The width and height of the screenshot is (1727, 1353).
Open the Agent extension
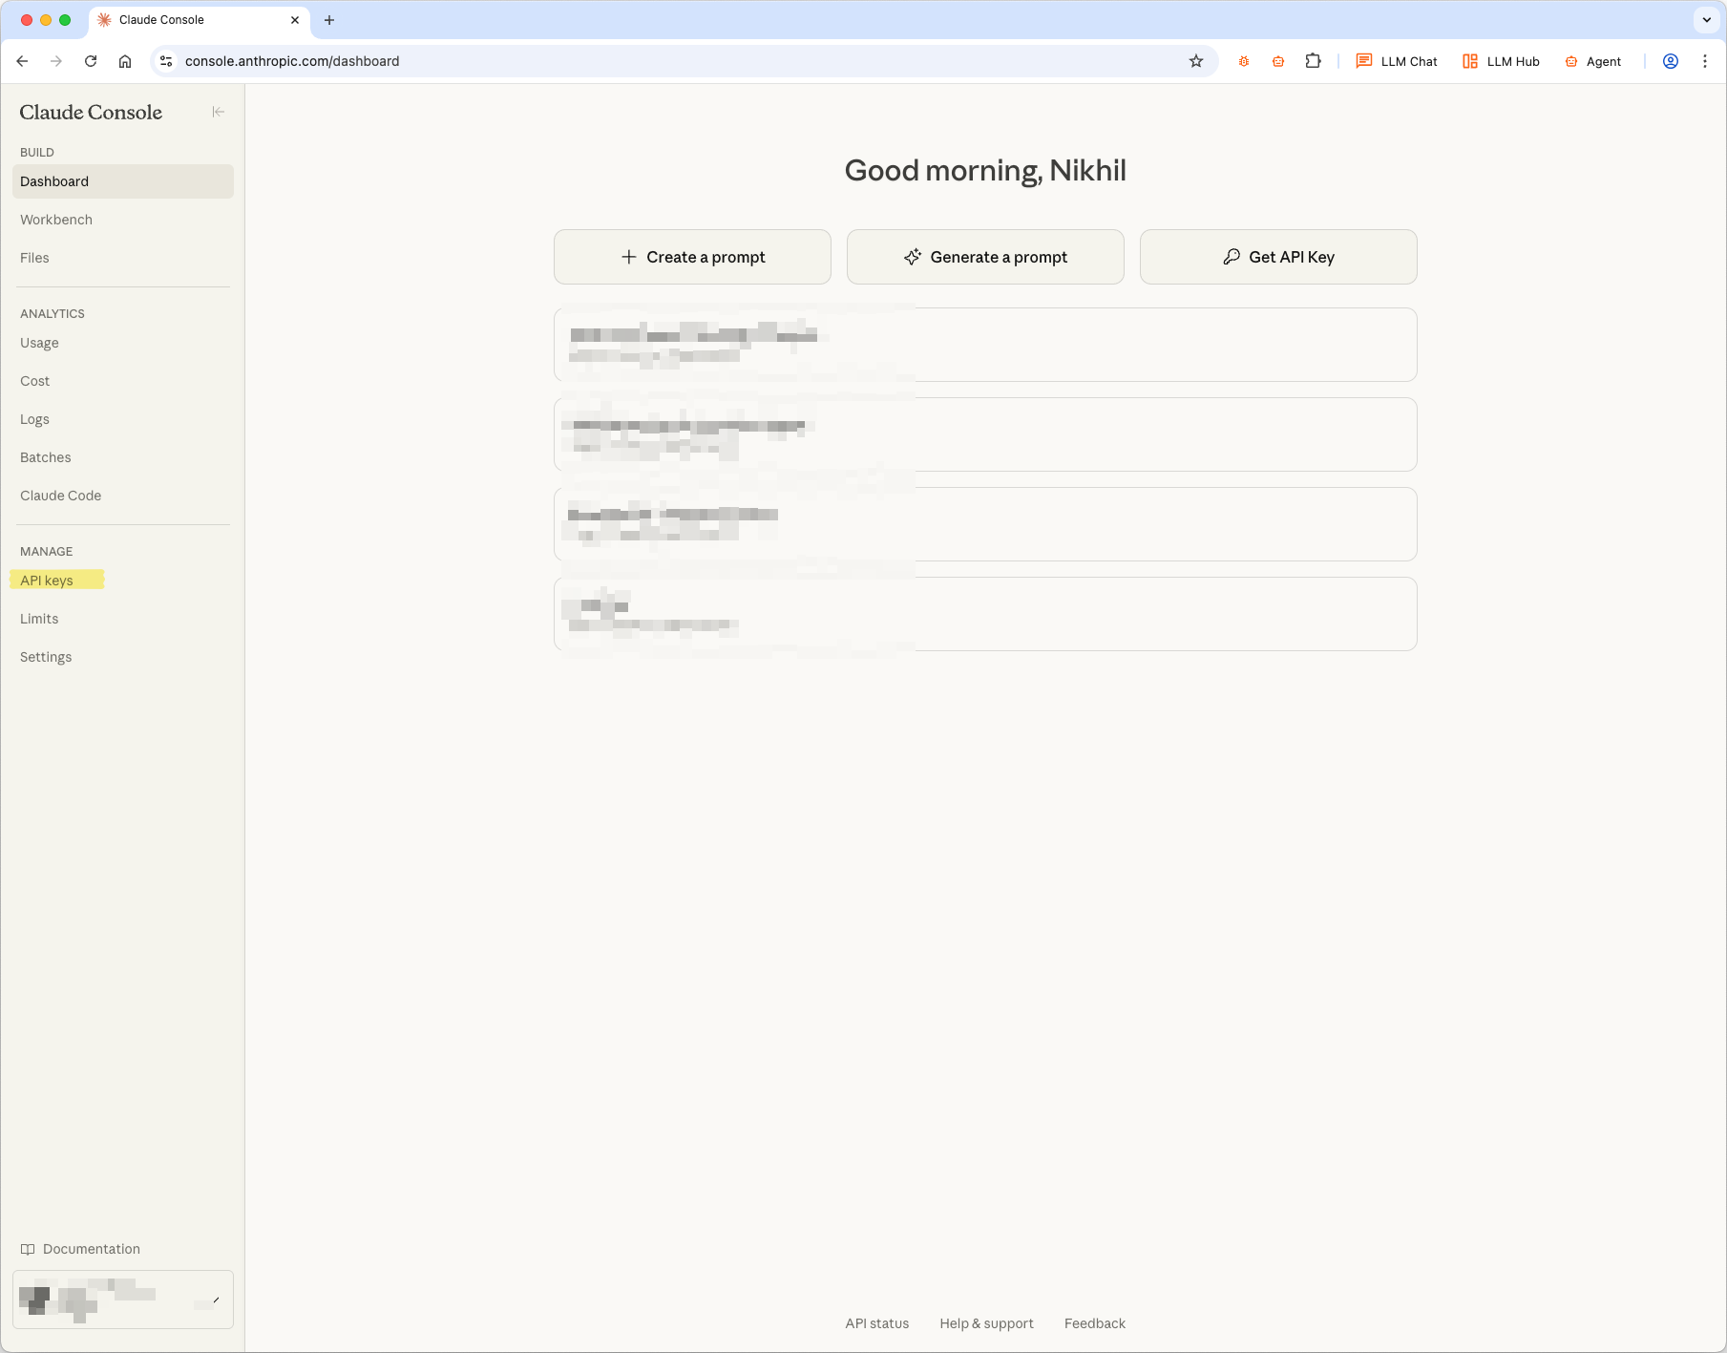[1592, 60]
